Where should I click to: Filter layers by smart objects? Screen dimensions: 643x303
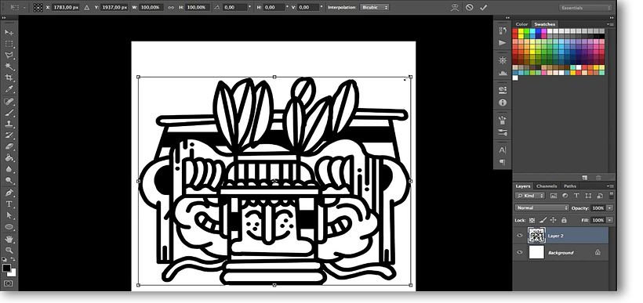point(600,196)
